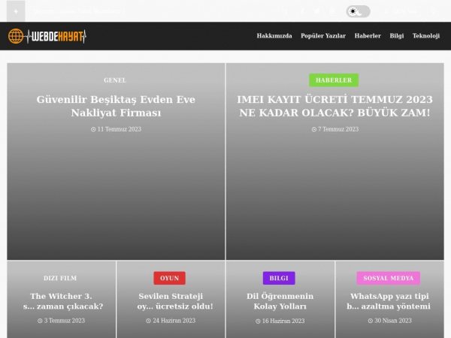Open the Hakkımızda menu item
This screenshot has height=338, width=451.
tap(274, 36)
